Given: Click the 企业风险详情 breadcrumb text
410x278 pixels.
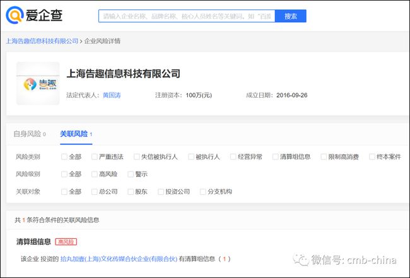Looking at the screenshot, I should point(102,41).
